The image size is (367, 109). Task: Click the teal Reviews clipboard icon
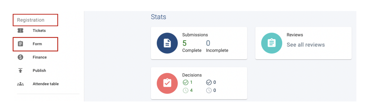click(272, 43)
